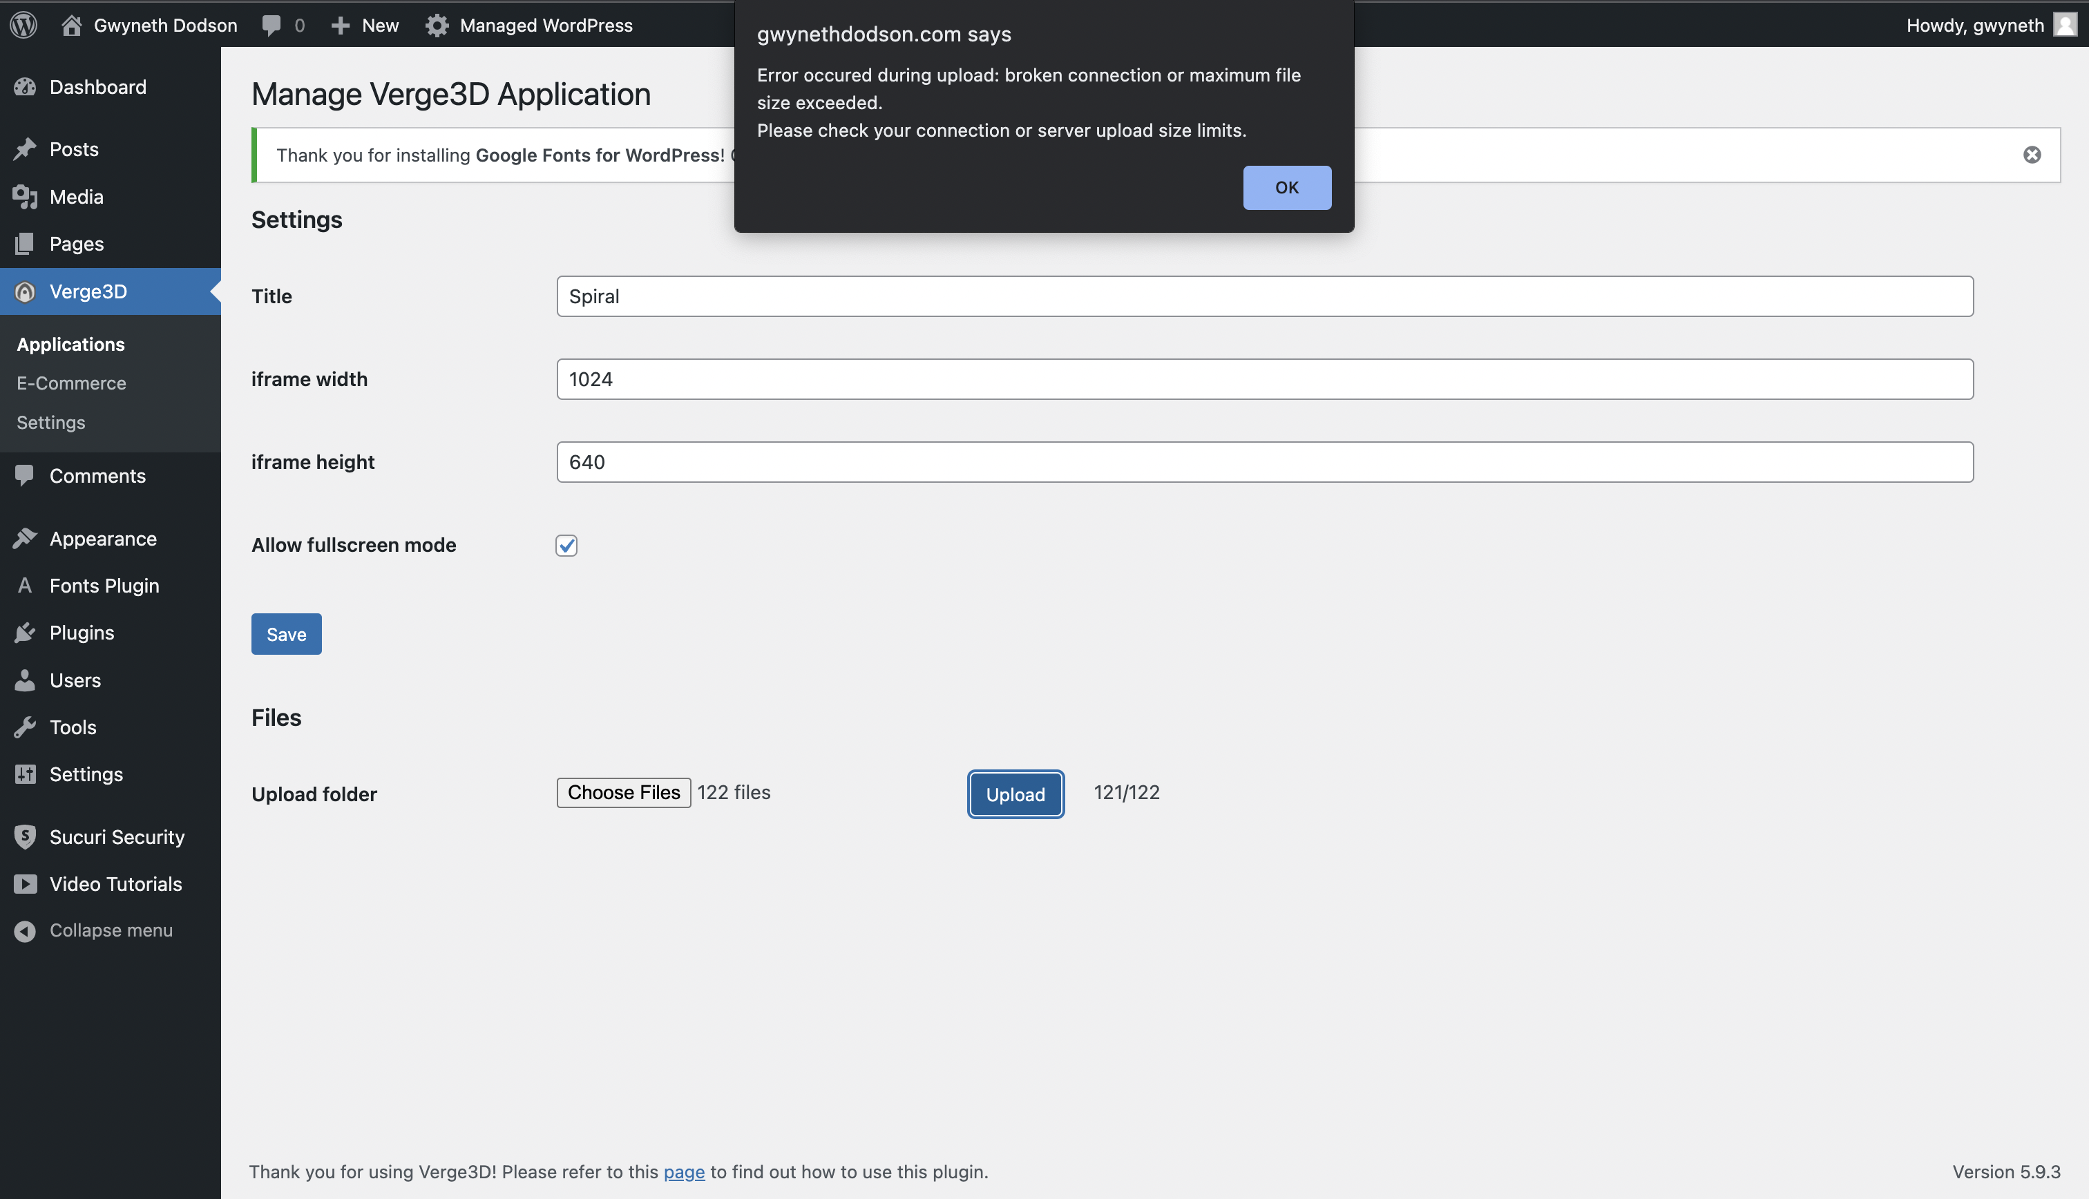Uncheck Allow fullscreen mode checkbox
This screenshot has width=2089, height=1199.
(x=566, y=545)
